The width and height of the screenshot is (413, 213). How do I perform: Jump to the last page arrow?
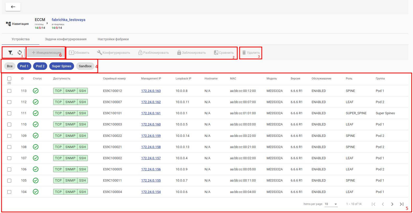(402, 204)
